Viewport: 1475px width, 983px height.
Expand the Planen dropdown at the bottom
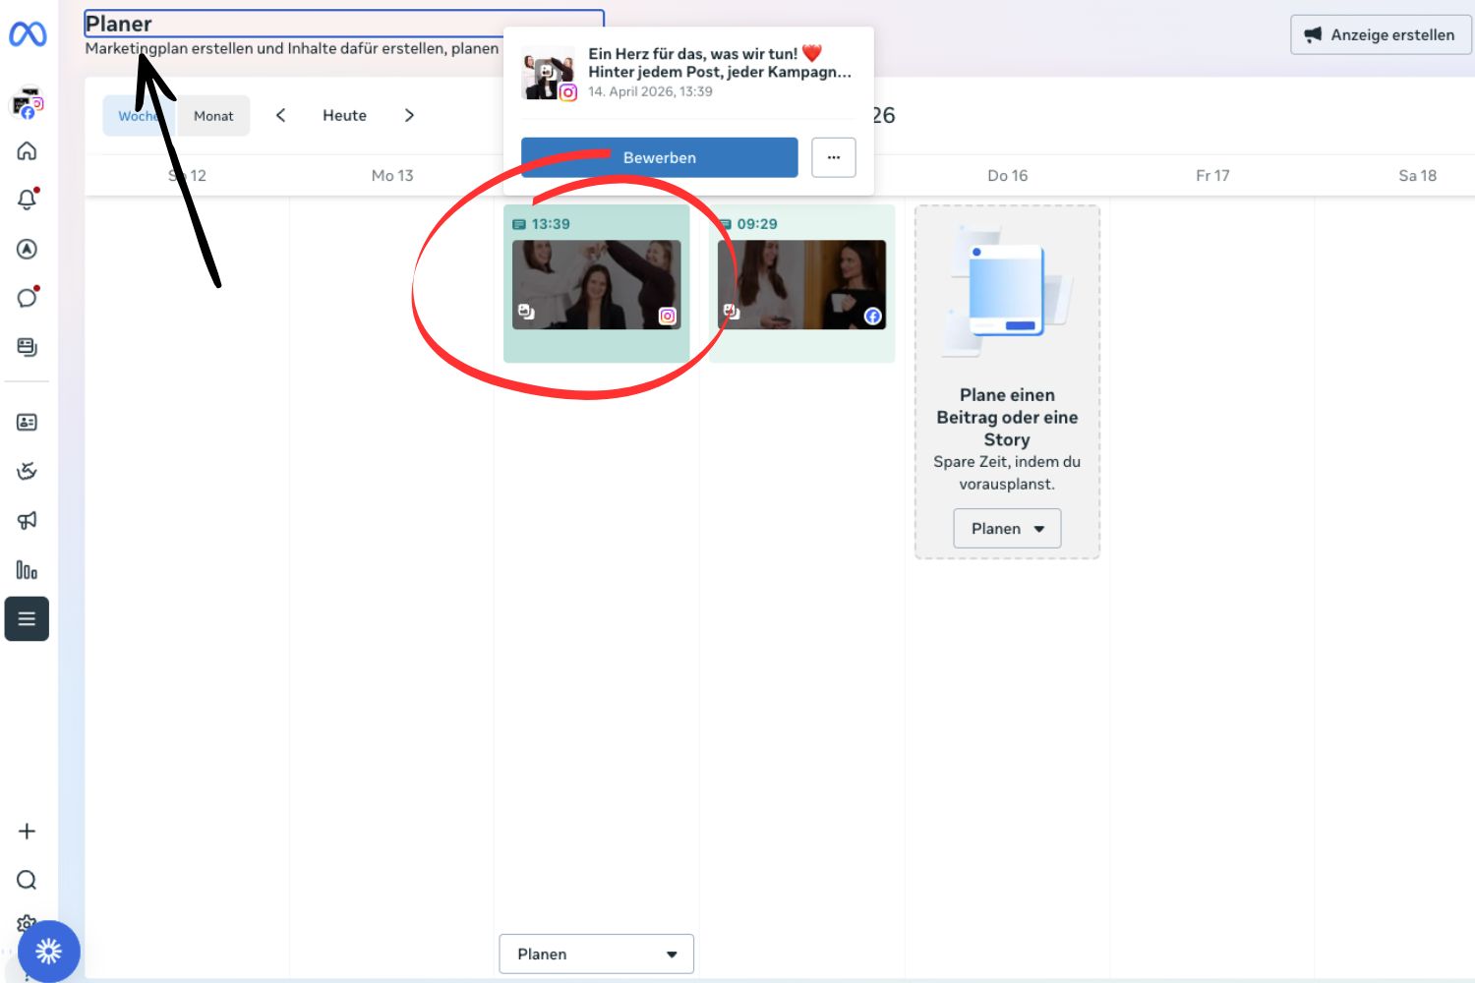click(x=596, y=954)
